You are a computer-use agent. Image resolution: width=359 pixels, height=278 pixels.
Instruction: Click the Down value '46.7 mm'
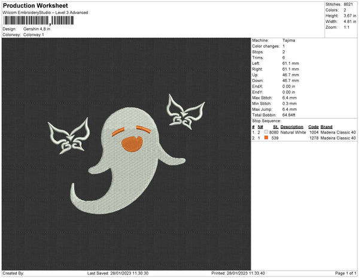coord(291,80)
